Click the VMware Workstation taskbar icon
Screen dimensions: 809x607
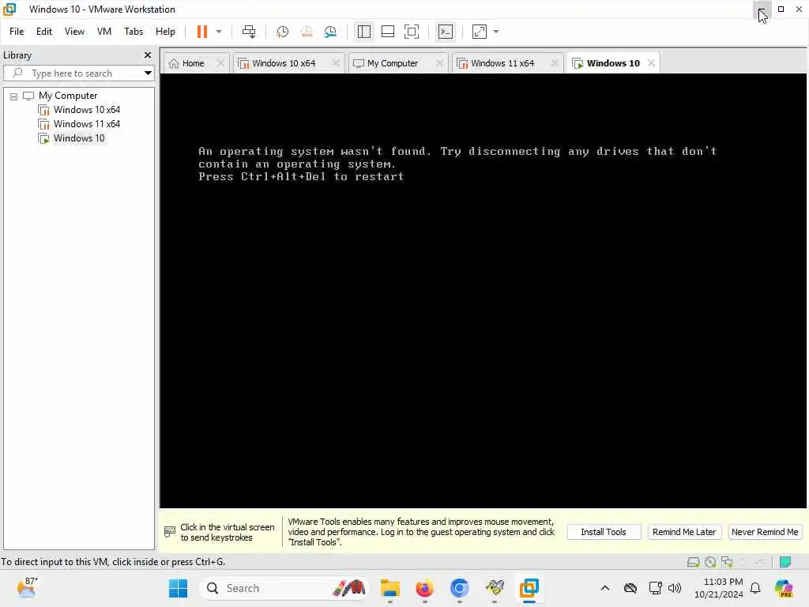(529, 588)
